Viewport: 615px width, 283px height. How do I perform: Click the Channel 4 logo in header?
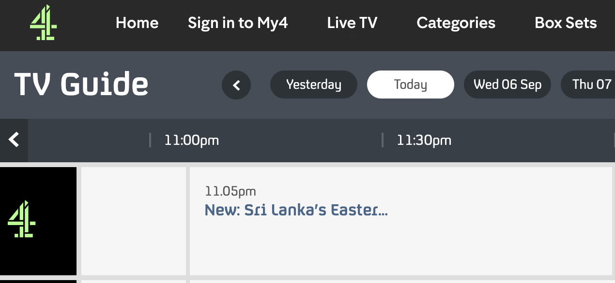pyautogui.click(x=44, y=23)
